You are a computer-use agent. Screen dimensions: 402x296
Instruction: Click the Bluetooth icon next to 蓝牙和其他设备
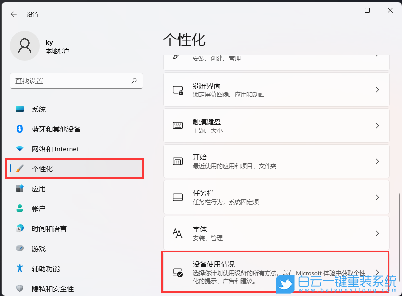coord(20,129)
